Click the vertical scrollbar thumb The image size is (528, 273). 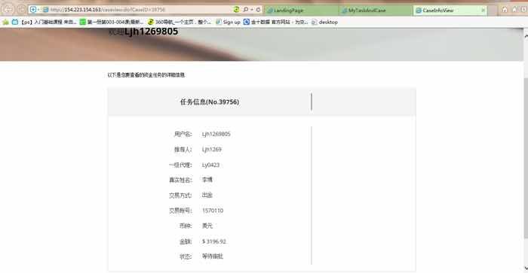tap(526, 158)
